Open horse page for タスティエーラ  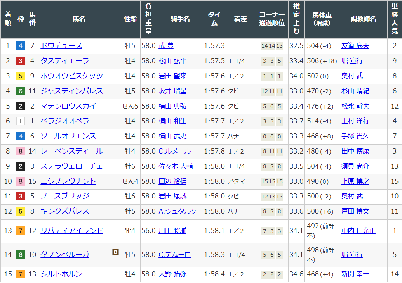point(64,61)
